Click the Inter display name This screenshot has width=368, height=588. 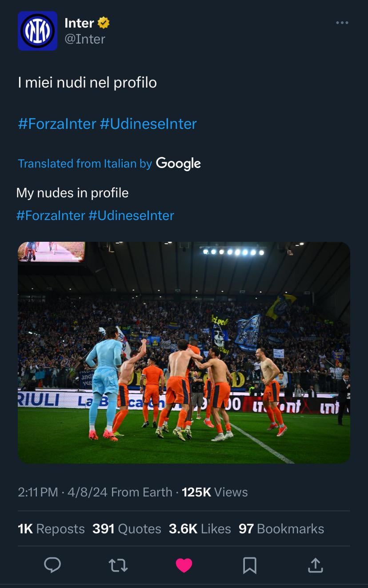tap(79, 23)
